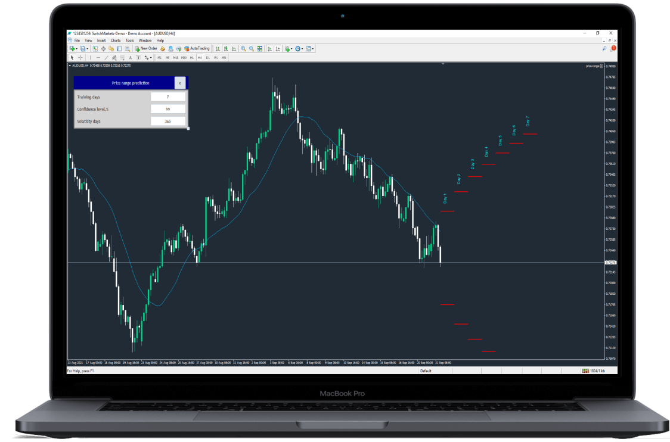Open the Data Window crosshair icon
This screenshot has width=670, height=442.
click(x=103, y=49)
